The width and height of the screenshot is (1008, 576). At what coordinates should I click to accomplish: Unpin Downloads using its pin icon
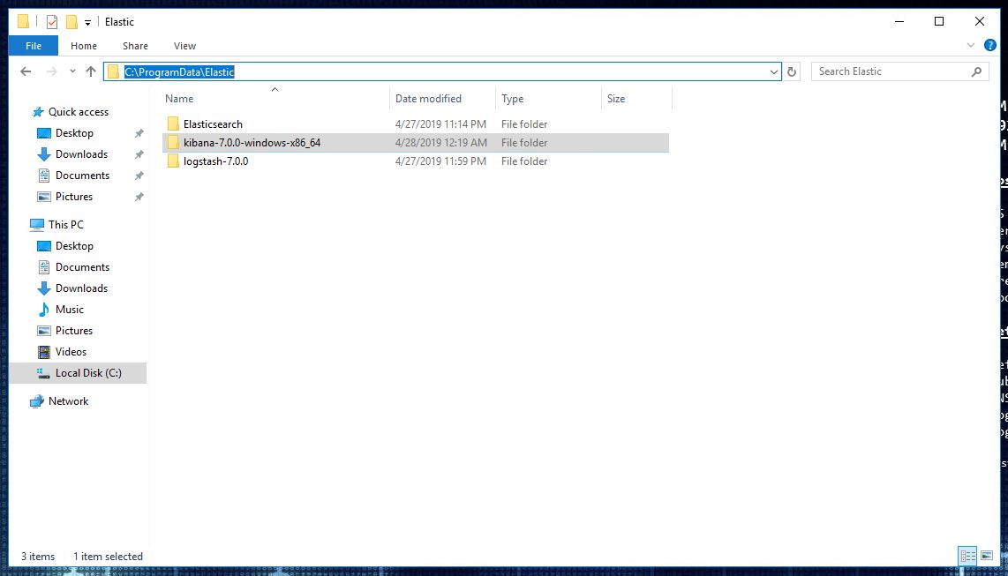click(139, 154)
